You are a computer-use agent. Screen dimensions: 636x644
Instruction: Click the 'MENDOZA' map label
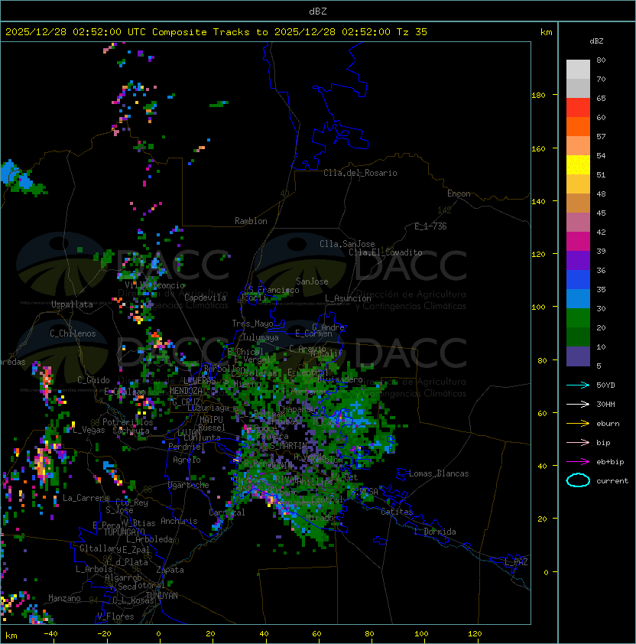pyautogui.click(x=186, y=391)
